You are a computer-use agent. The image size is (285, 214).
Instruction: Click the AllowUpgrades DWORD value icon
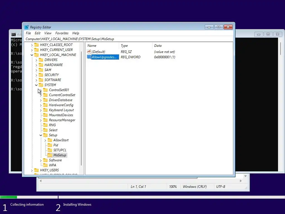[89, 57]
